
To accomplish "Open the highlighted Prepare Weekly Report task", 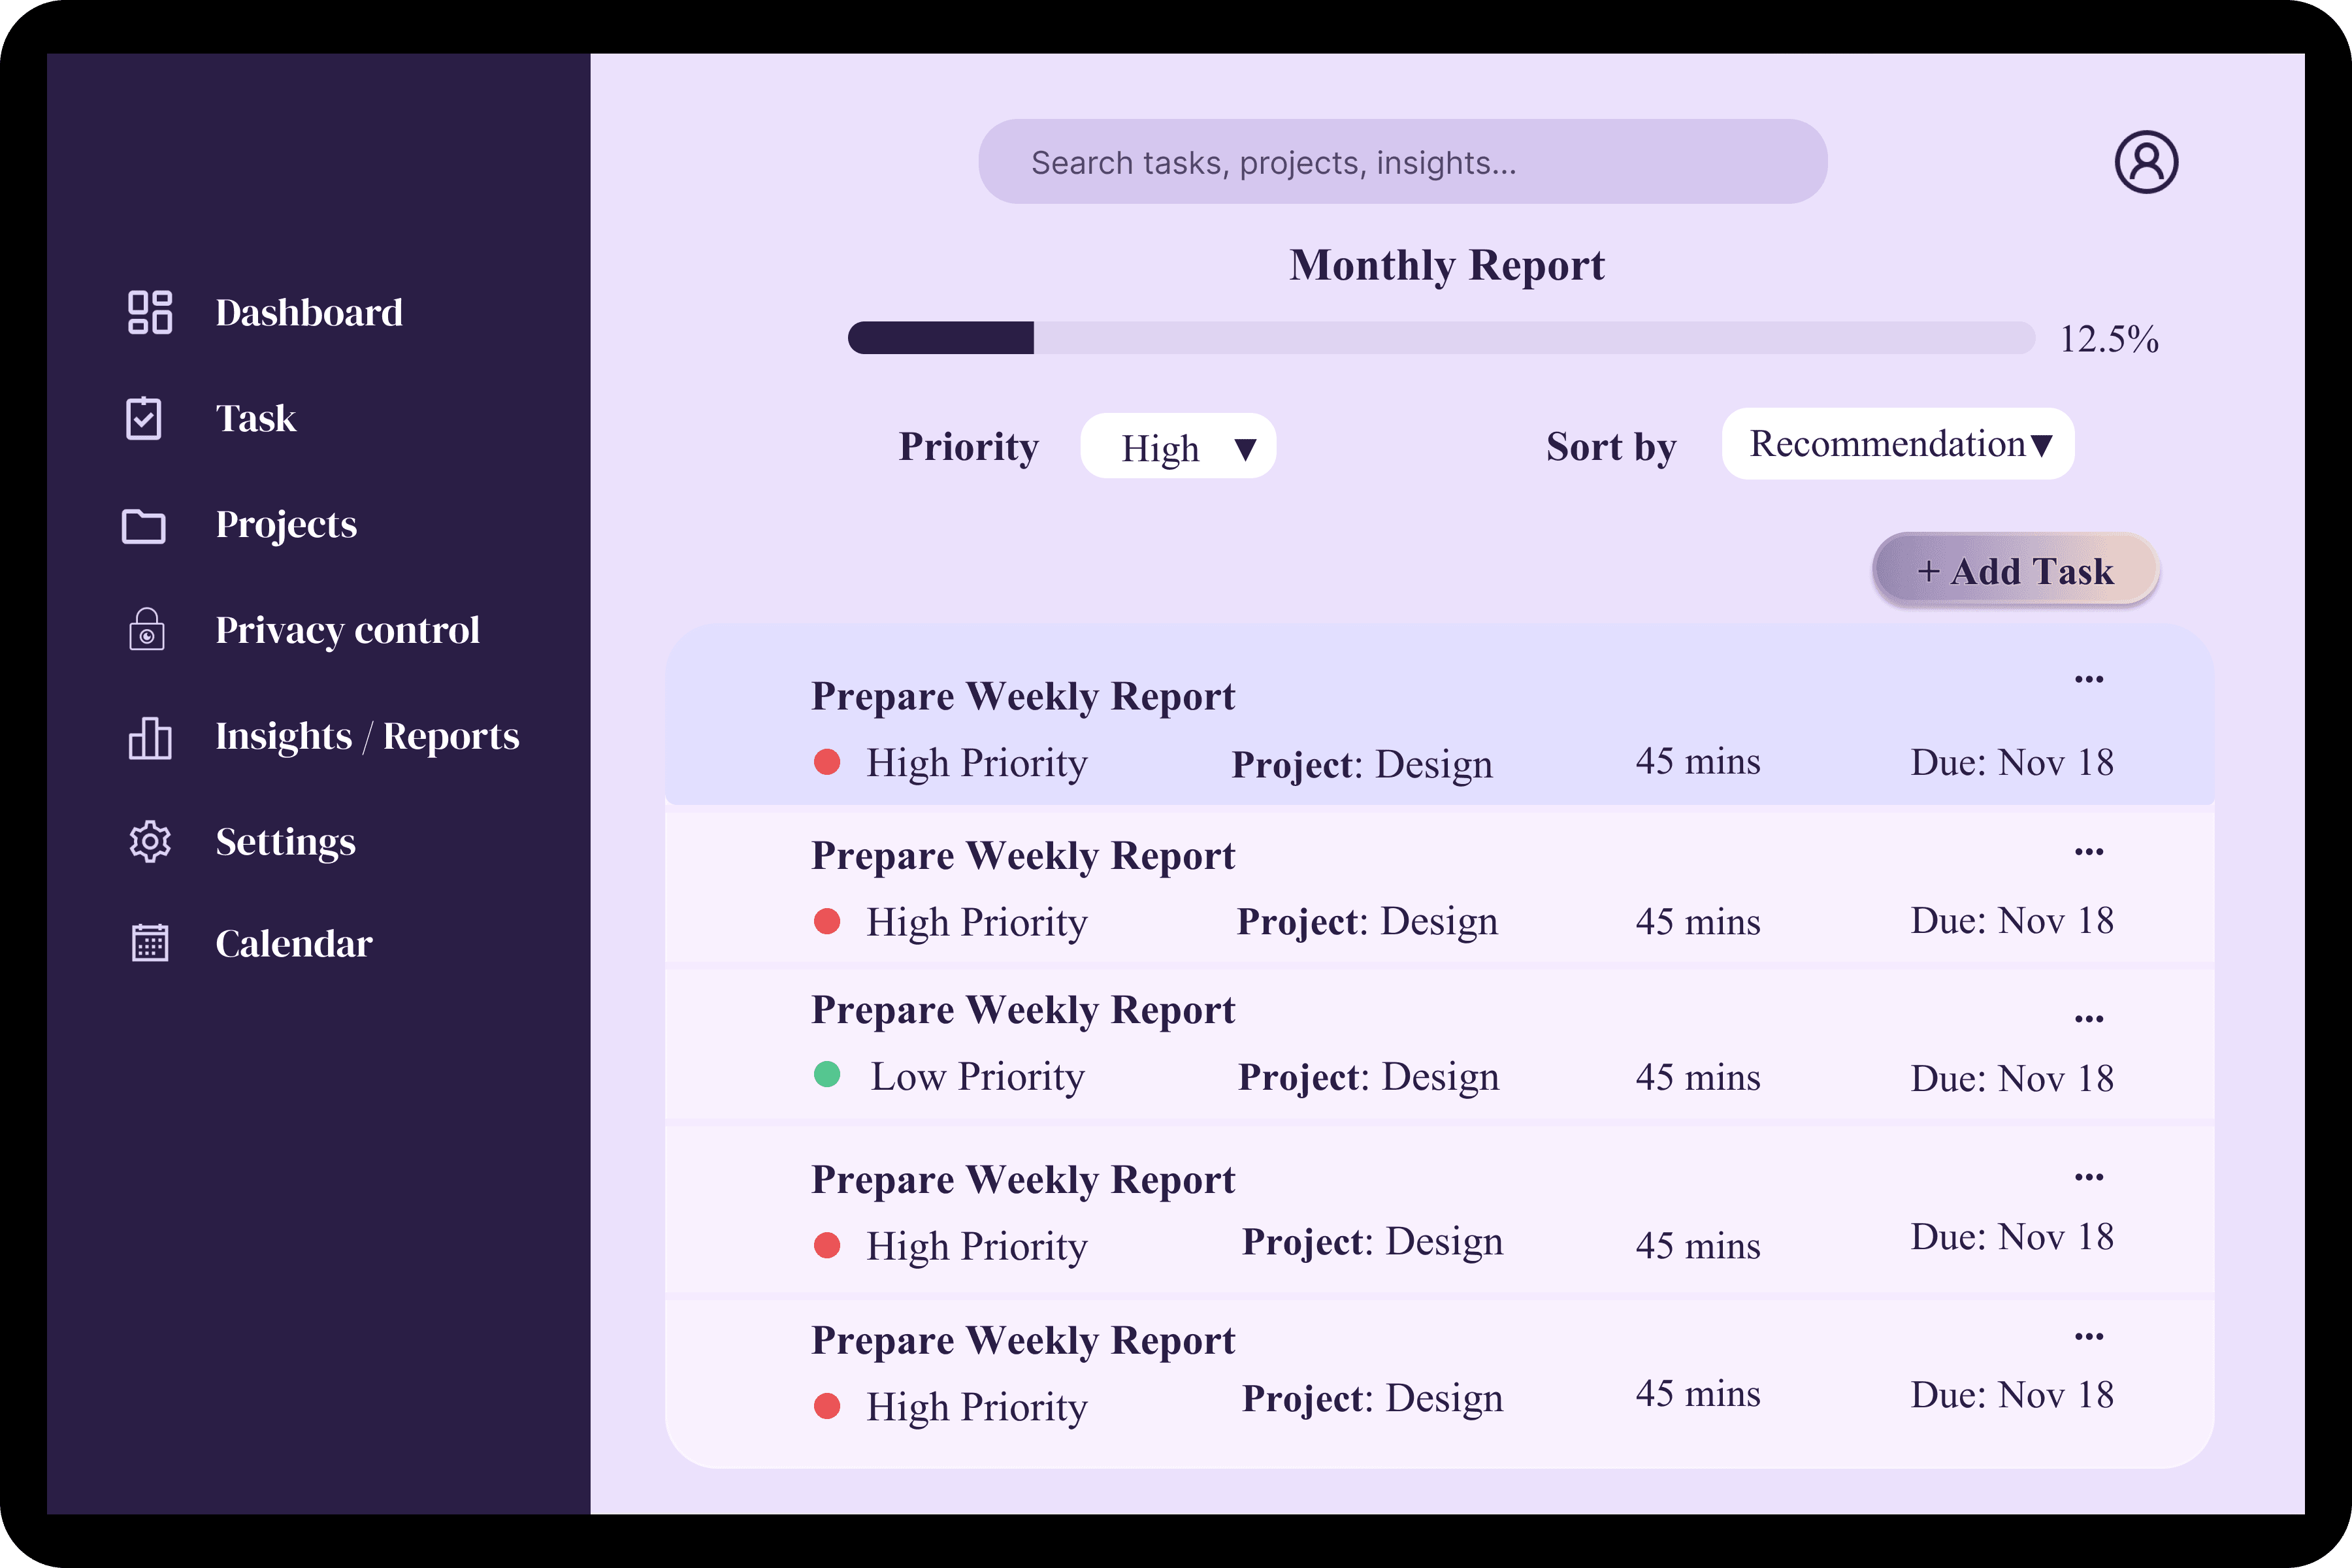I will [x=1022, y=697].
